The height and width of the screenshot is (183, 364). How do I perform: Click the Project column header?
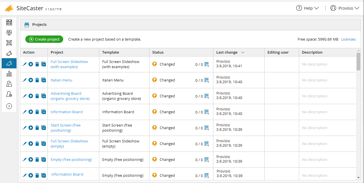click(57, 52)
